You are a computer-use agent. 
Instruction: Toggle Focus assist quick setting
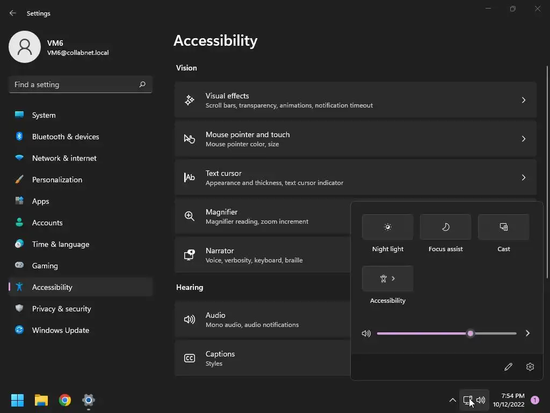click(446, 227)
